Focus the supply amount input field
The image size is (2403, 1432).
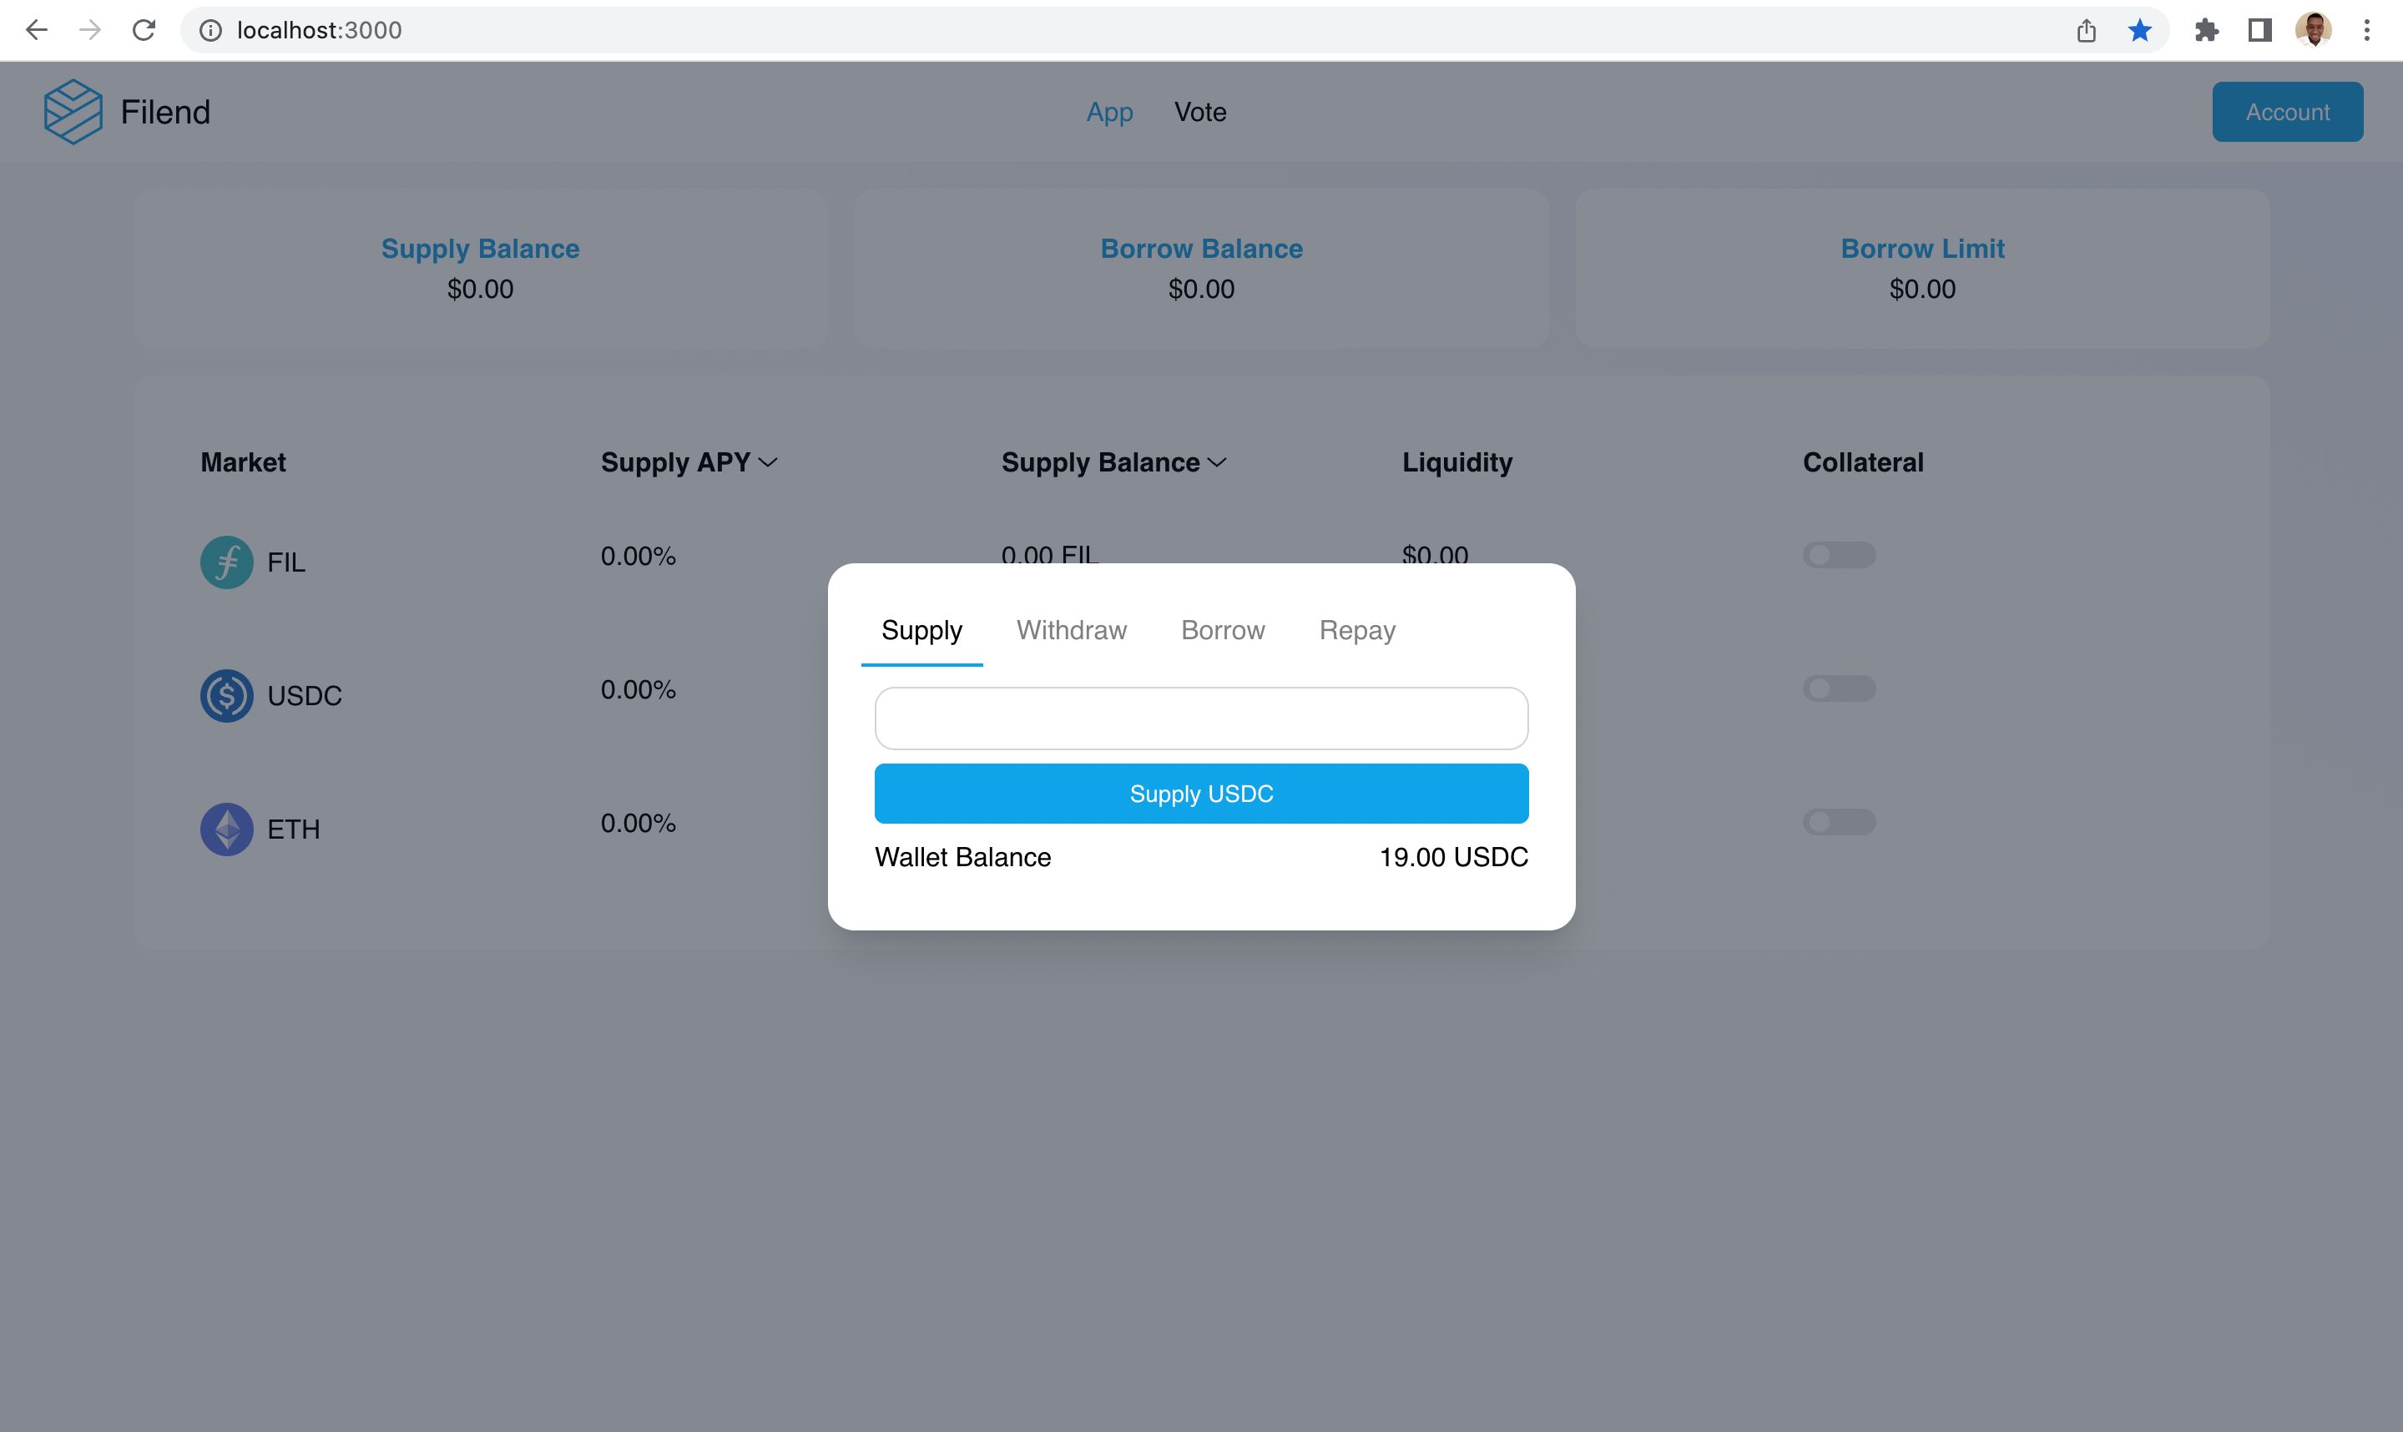[x=1202, y=718]
